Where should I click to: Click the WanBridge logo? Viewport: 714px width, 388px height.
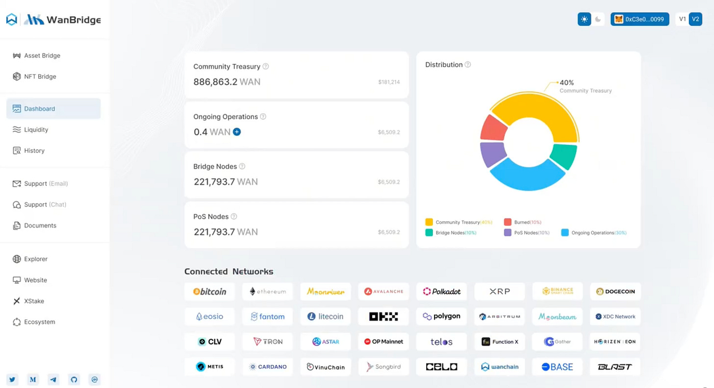[53, 20]
